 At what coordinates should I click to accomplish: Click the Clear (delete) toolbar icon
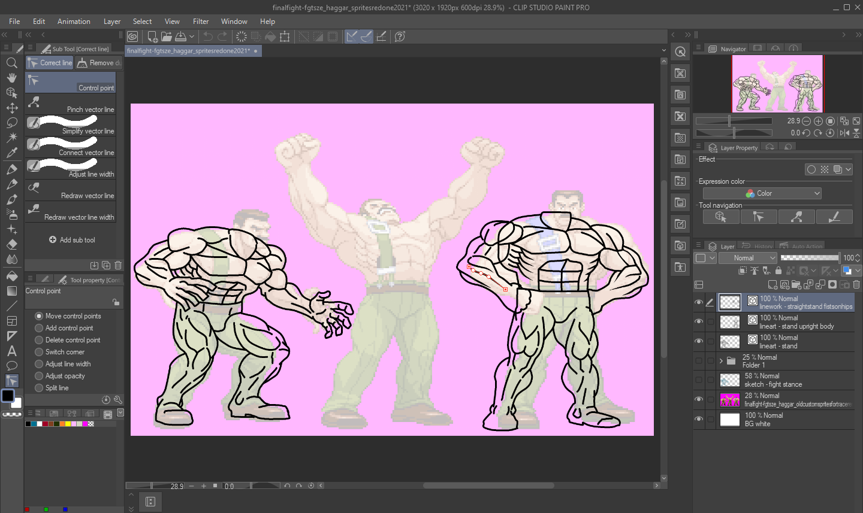242,37
